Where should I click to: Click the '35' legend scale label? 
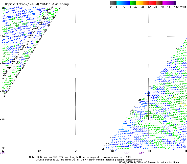click(x=156, y=7)
